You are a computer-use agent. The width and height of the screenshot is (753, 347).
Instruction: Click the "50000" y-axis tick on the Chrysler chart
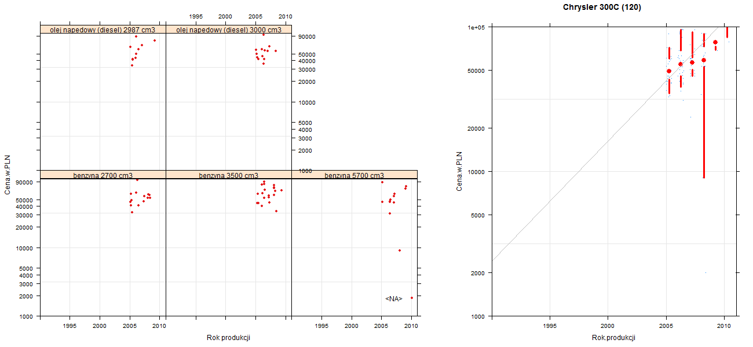coord(476,71)
